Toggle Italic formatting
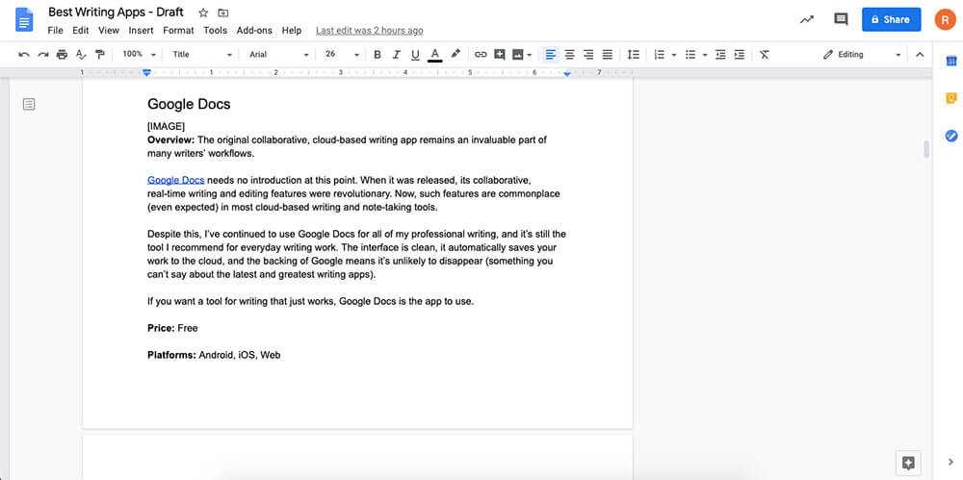 [x=396, y=55]
